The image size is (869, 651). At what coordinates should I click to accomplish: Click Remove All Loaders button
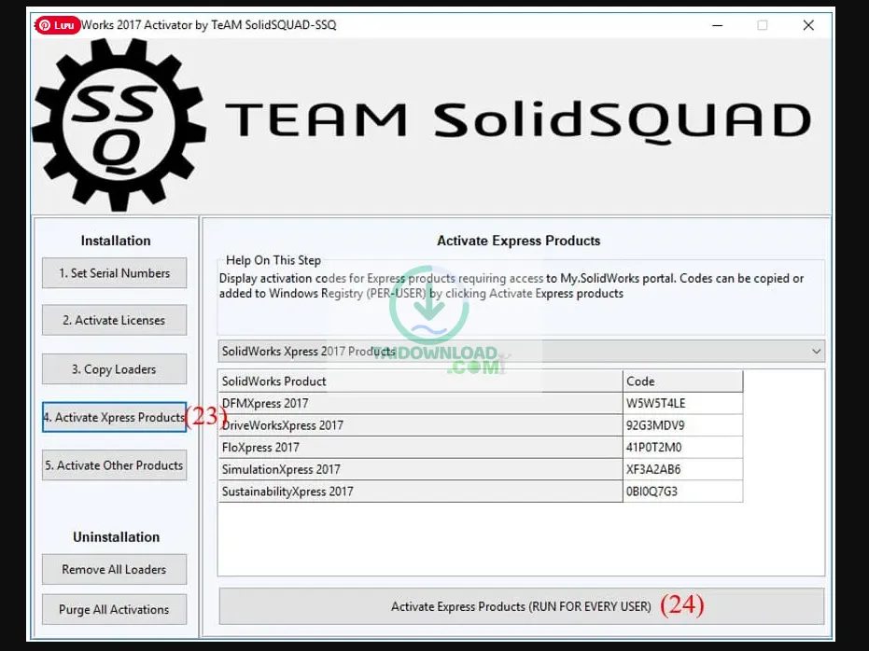[x=114, y=569]
